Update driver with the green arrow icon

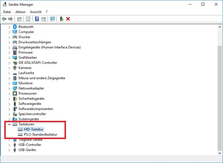tap(62, 19)
